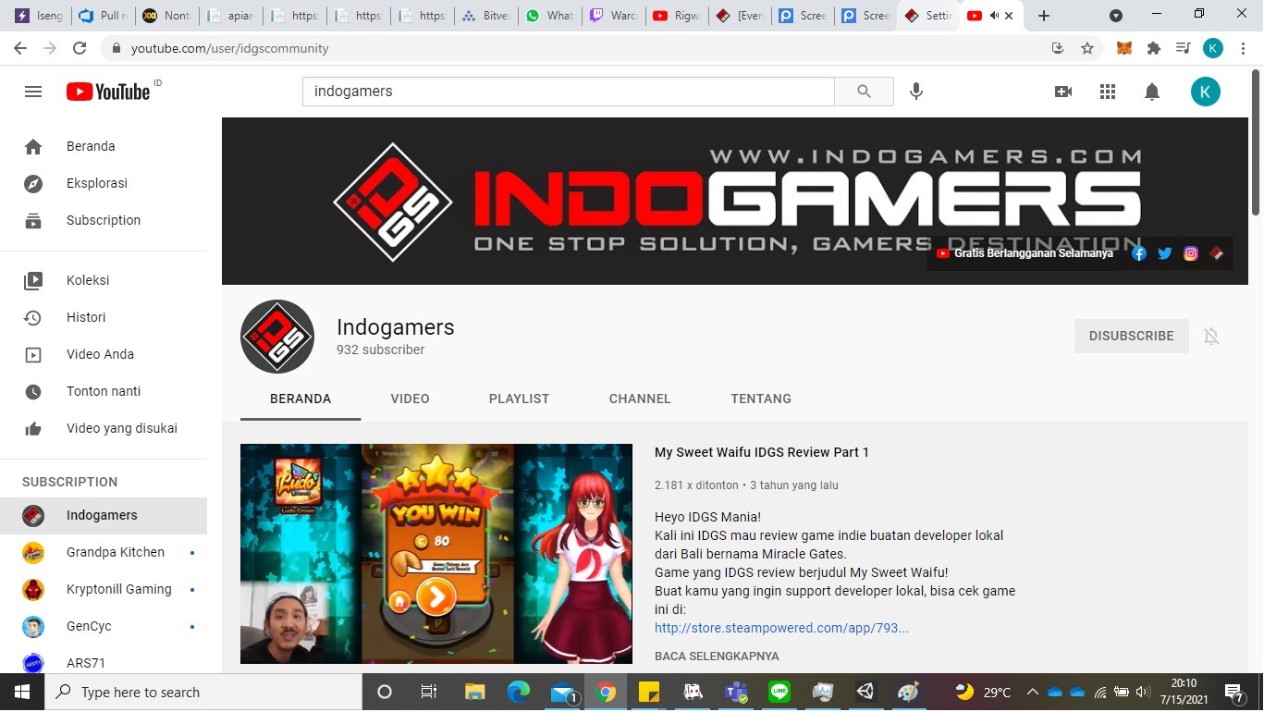Open Koleksi in the sidebar
Viewport: 1264px width, 712px height.
tap(104, 280)
